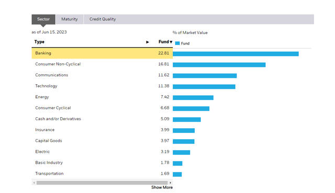Select the Insurance row label

click(45, 130)
